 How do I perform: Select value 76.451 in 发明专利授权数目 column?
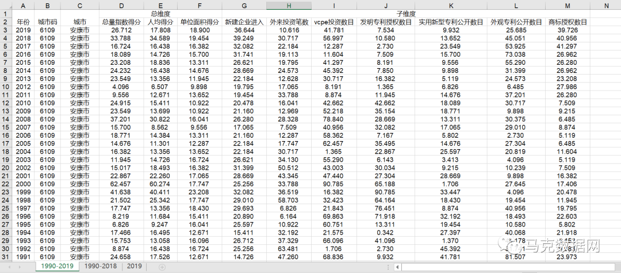pos(386,208)
